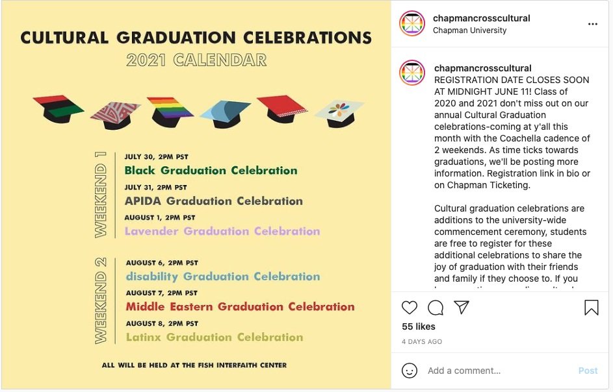Open the three-dot more options menu
The height and width of the screenshot is (392, 613).
(x=592, y=24)
